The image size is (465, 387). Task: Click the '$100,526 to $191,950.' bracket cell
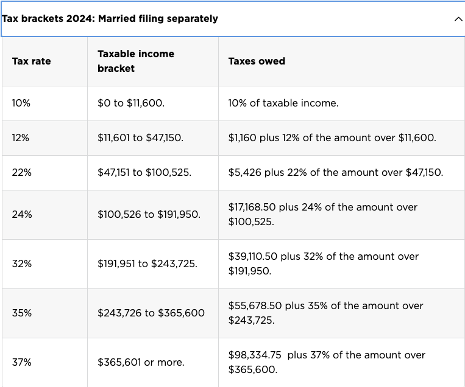[x=153, y=215]
